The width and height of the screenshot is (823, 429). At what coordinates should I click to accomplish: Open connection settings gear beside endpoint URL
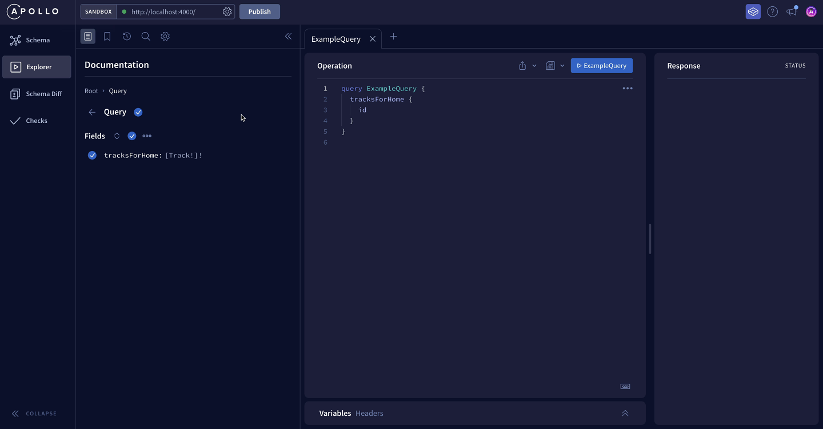[x=227, y=11]
